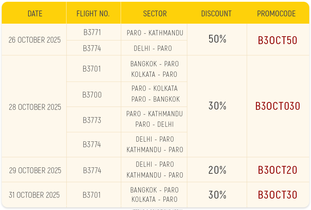
Task: Click the PARO - KOLKATA sector text
Action: (155, 88)
